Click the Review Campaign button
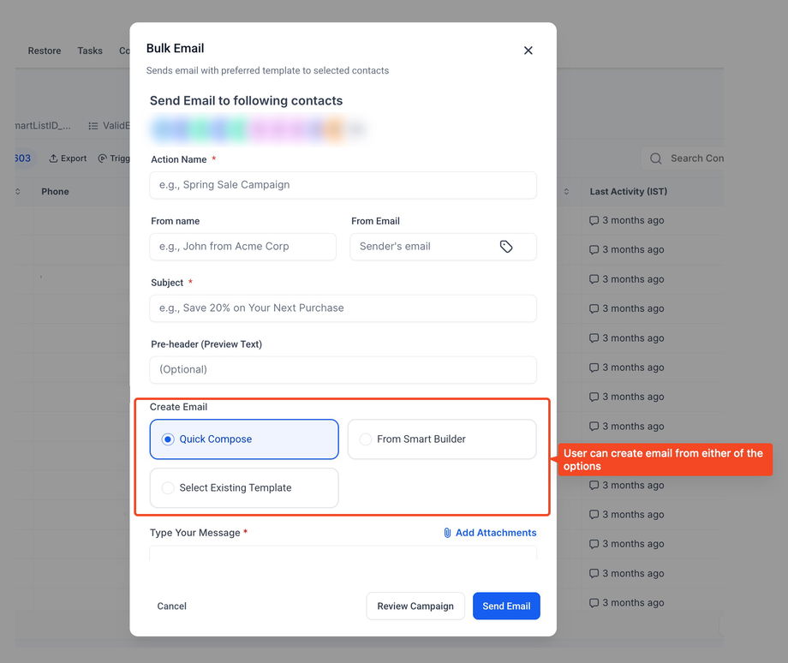Image resolution: width=788 pixels, height=663 pixels. click(415, 606)
